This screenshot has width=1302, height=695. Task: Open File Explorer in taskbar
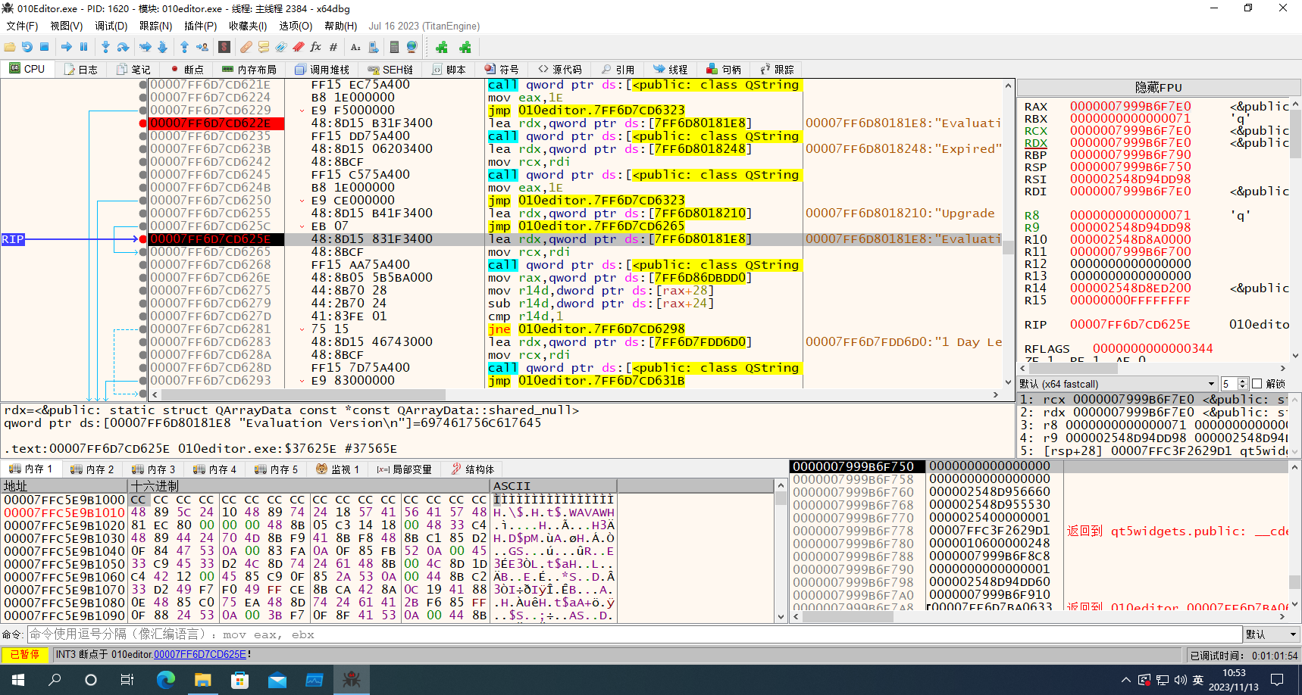[203, 680]
